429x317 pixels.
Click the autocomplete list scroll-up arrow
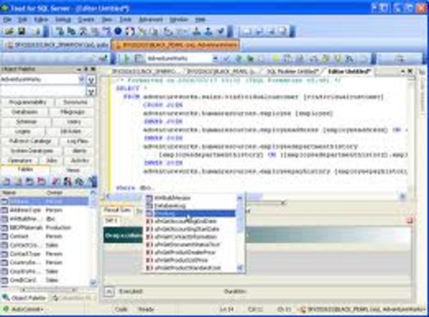click(240, 198)
